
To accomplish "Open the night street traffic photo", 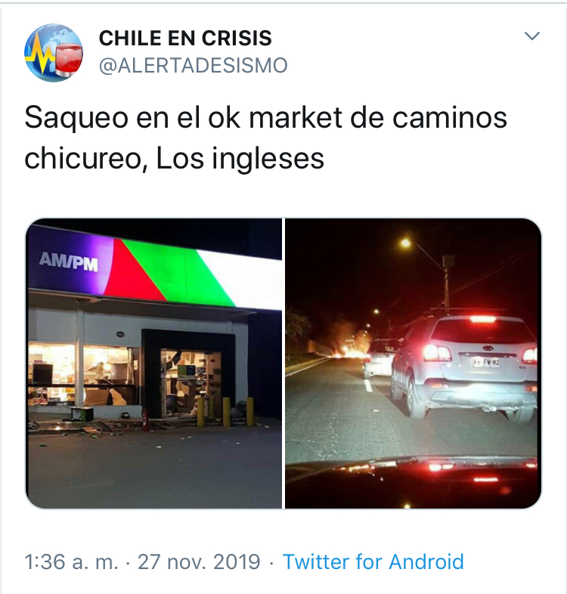I will coord(413,364).
